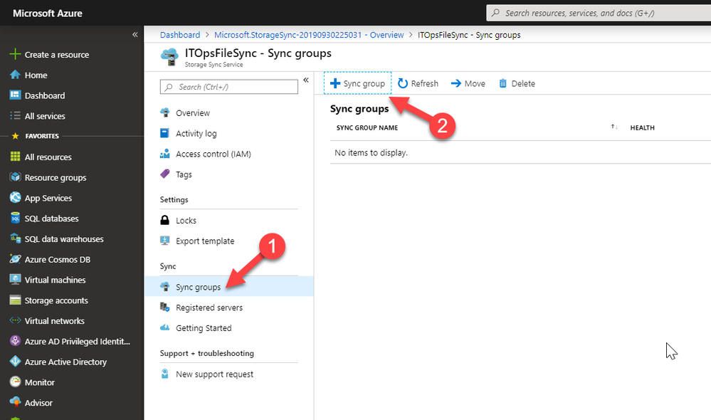Click the Monitor gauge icon

[x=15, y=382]
